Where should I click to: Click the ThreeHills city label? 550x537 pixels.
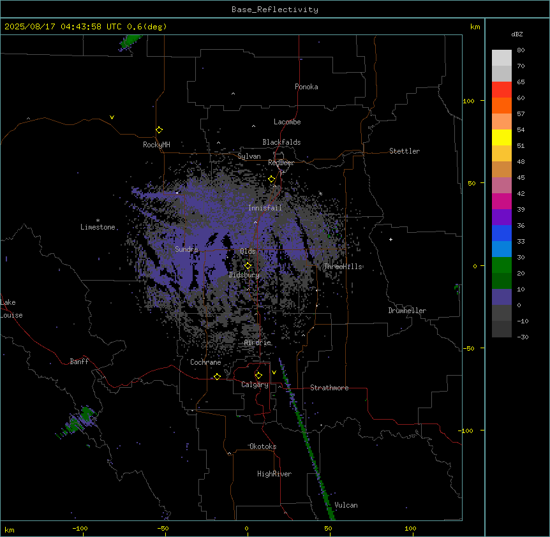343,267
